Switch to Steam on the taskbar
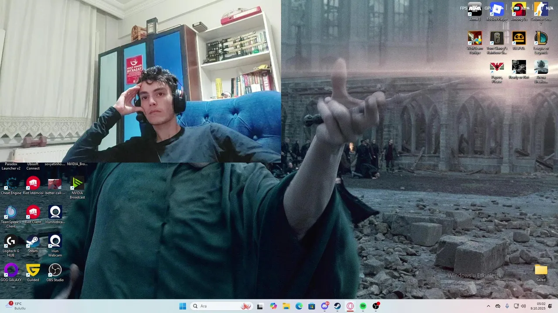The height and width of the screenshot is (313, 558). (x=337, y=306)
